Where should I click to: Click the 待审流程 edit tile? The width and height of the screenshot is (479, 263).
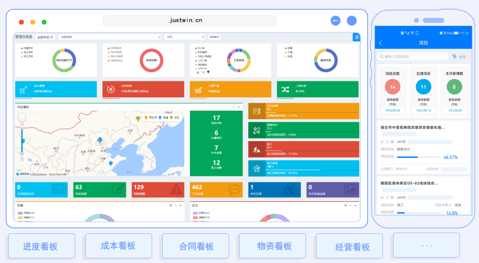pyautogui.click(x=99, y=190)
